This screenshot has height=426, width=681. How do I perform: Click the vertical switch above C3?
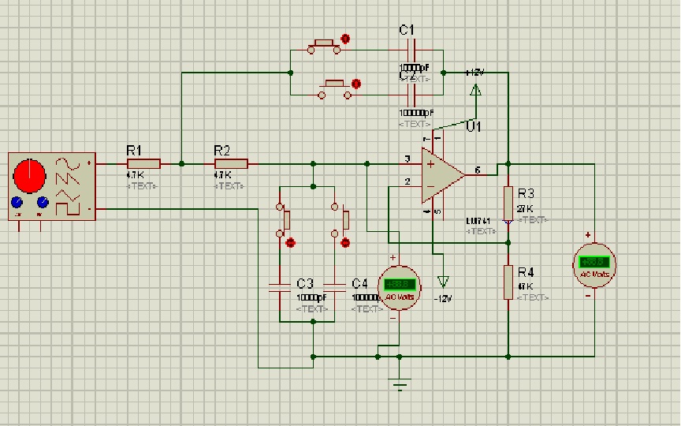coord(283,220)
